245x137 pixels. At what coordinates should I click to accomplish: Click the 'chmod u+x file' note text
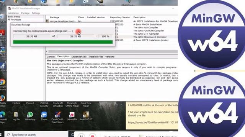point(137,115)
